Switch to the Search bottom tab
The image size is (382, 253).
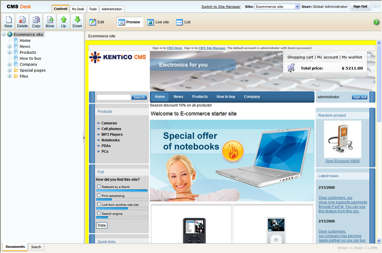coord(36,247)
